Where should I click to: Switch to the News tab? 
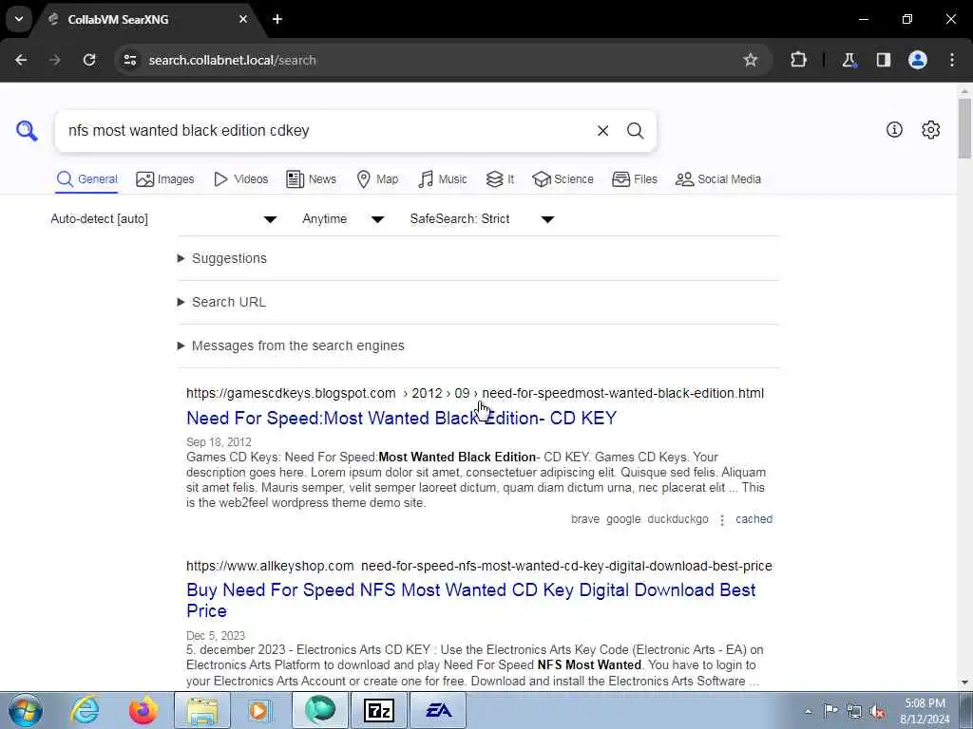[x=311, y=179]
